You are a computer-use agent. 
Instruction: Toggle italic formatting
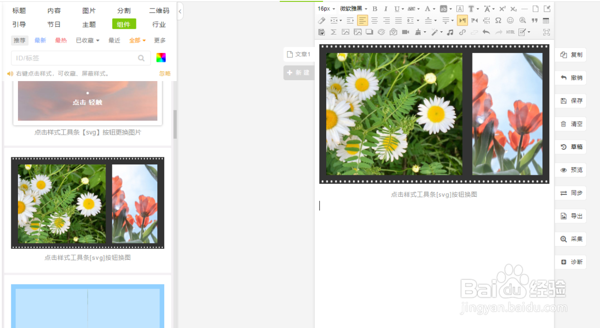[385, 9]
